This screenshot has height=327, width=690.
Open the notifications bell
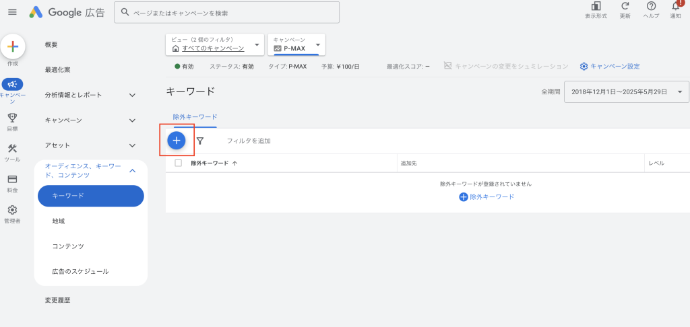pyautogui.click(x=675, y=7)
